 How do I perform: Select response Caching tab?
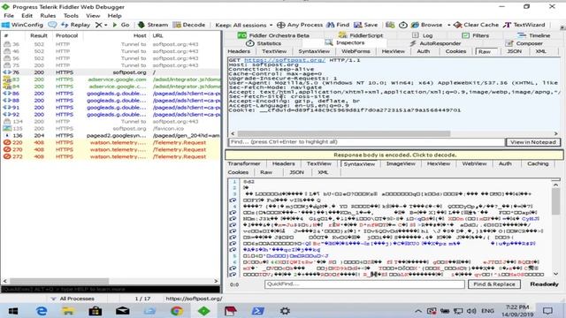(x=538, y=163)
